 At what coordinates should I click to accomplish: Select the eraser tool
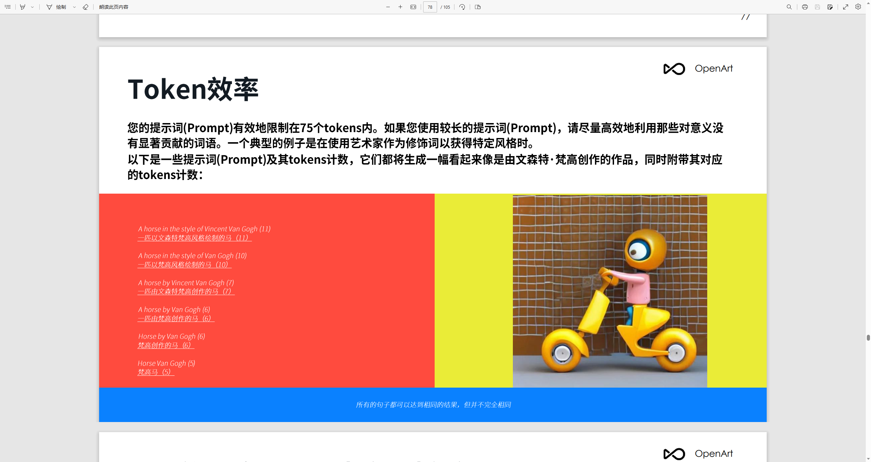(86, 7)
